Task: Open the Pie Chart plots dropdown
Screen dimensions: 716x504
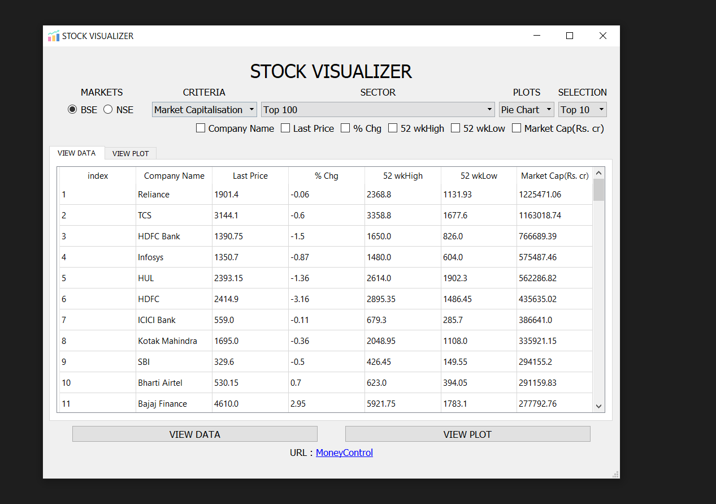Action: [527, 110]
